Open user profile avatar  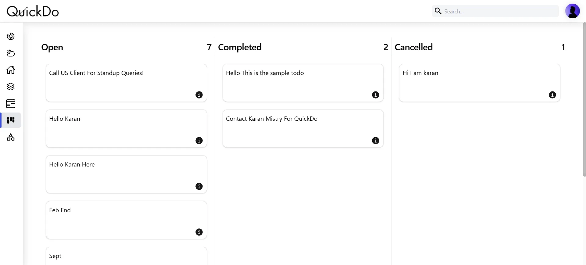coord(572,11)
